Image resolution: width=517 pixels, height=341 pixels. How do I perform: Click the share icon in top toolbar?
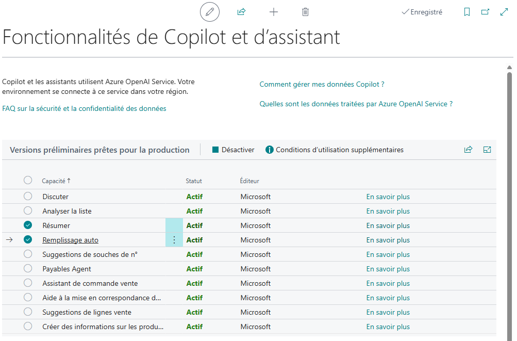(x=241, y=12)
